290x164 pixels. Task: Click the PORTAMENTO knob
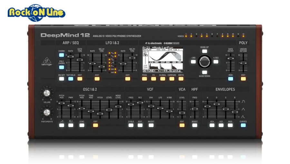coord(47,112)
